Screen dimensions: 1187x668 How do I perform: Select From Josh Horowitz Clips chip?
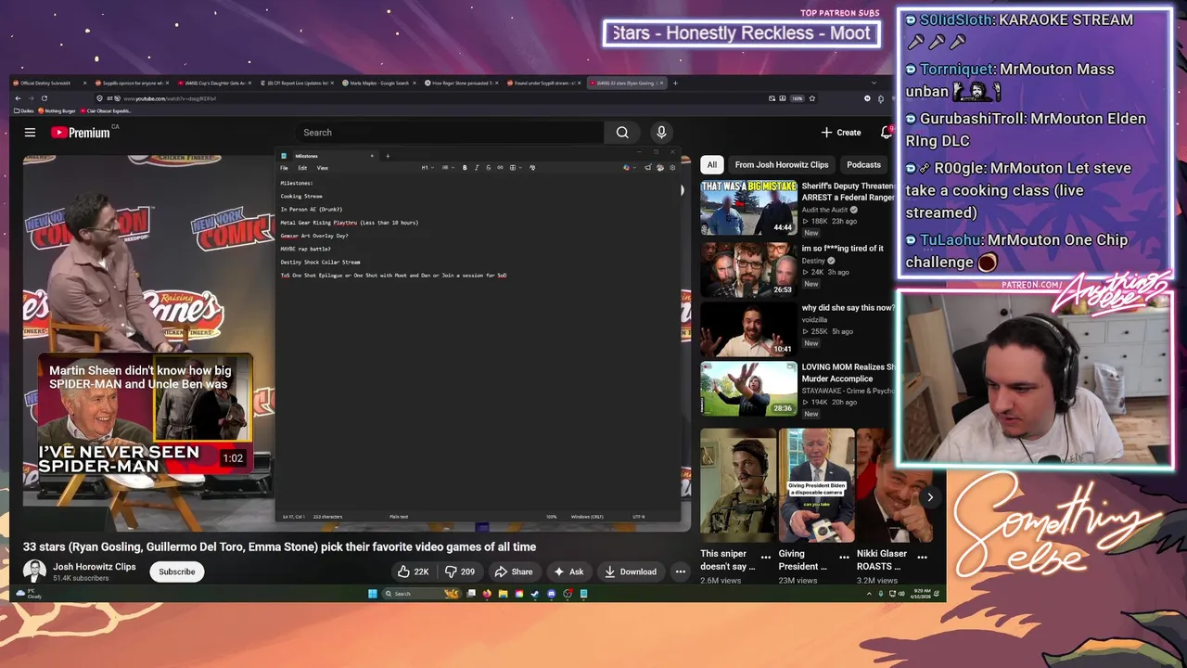[x=782, y=164]
